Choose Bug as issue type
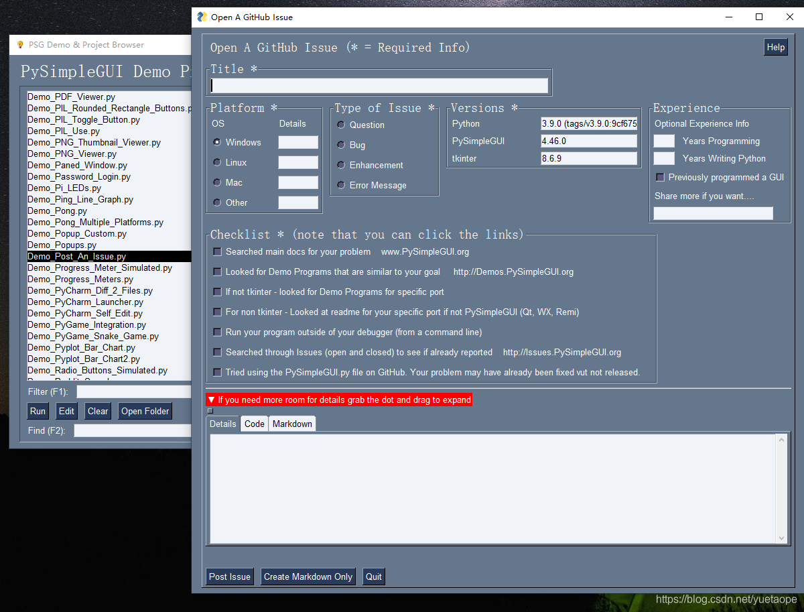Viewport: 804px width, 612px height. pos(341,145)
